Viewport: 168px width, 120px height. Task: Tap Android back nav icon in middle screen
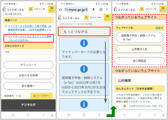[99, 115]
